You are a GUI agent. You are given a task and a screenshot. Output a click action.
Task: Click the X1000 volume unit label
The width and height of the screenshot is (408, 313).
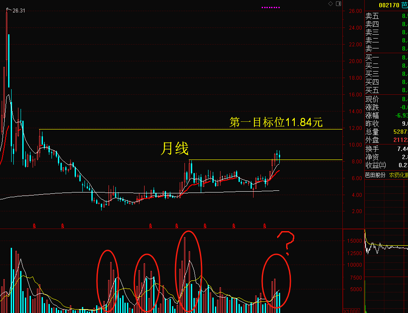tap(351, 311)
